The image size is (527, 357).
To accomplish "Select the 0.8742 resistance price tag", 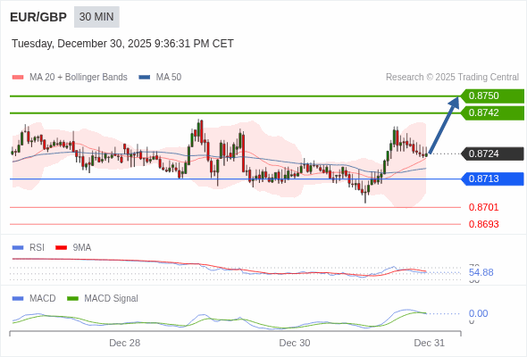I will click(492, 112).
